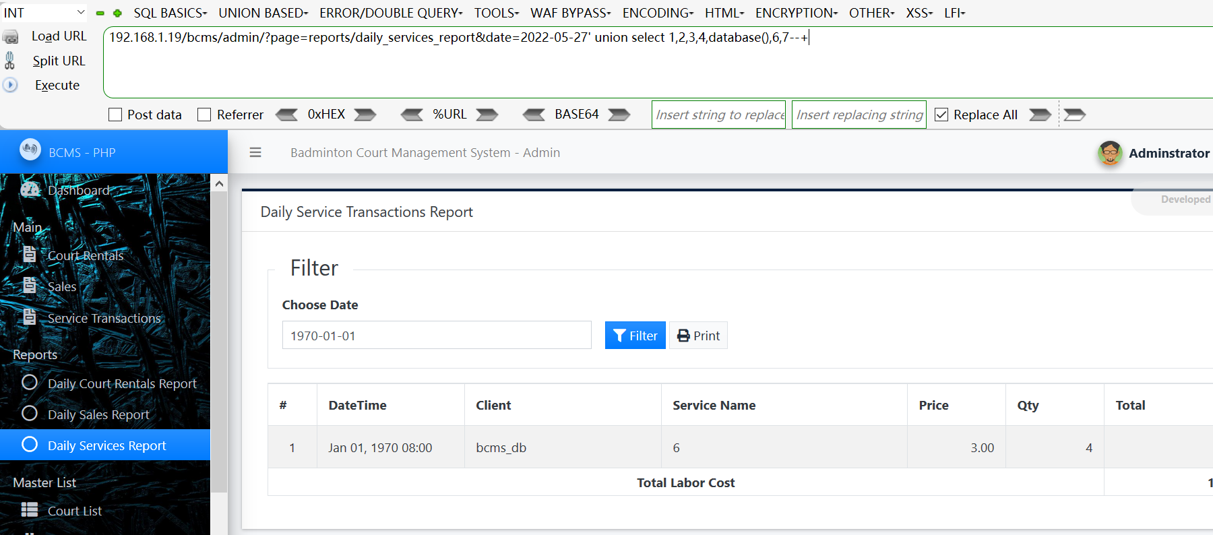Click the Dashboard gauge icon
This screenshot has width=1213, height=535.
30,189
